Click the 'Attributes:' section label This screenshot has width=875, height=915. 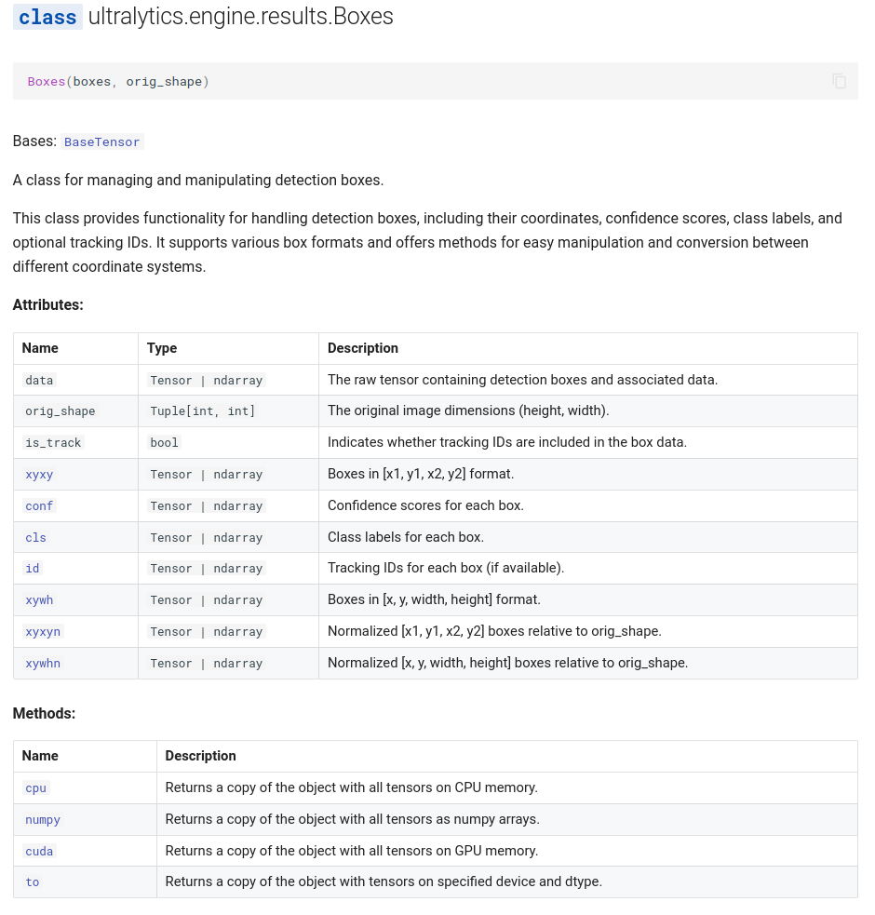(47, 304)
